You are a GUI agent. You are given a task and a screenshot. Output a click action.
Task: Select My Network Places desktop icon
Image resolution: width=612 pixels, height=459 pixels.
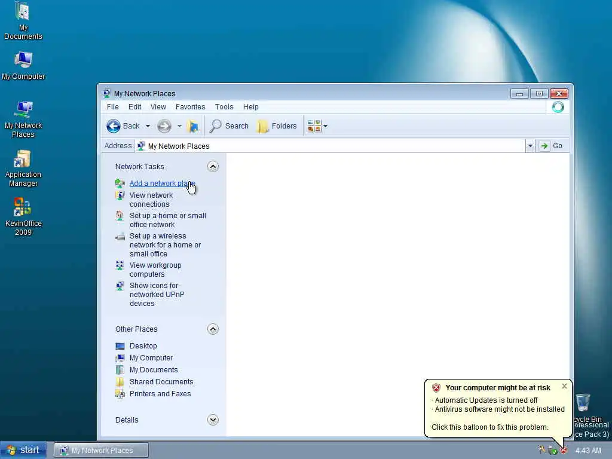(23, 119)
